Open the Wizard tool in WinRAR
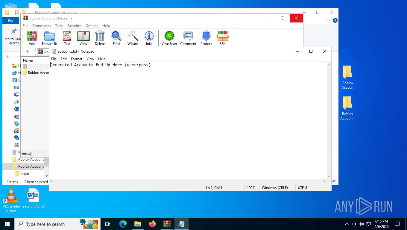The image size is (407, 230). point(133,38)
